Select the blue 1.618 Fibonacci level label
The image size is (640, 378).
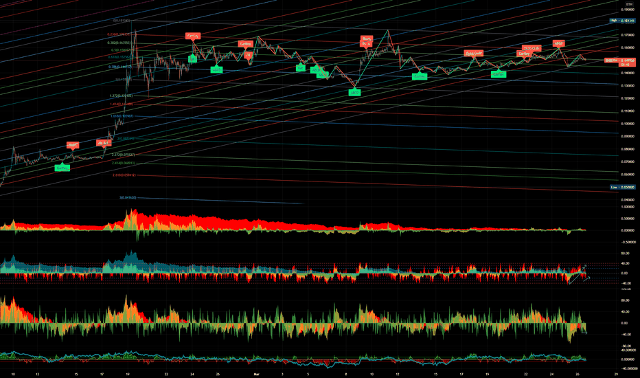122,116
